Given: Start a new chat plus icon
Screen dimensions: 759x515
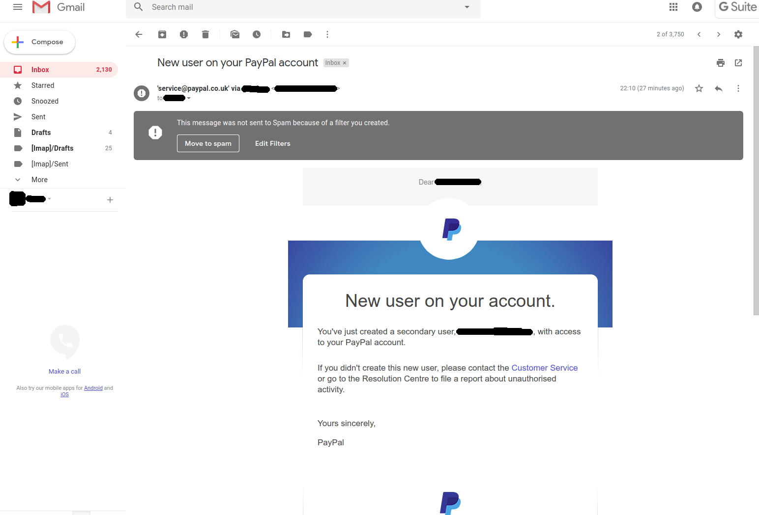Looking at the screenshot, I should coord(110,200).
